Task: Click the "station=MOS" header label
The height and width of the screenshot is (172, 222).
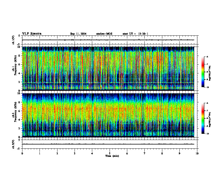Action: tap(104, 34)
